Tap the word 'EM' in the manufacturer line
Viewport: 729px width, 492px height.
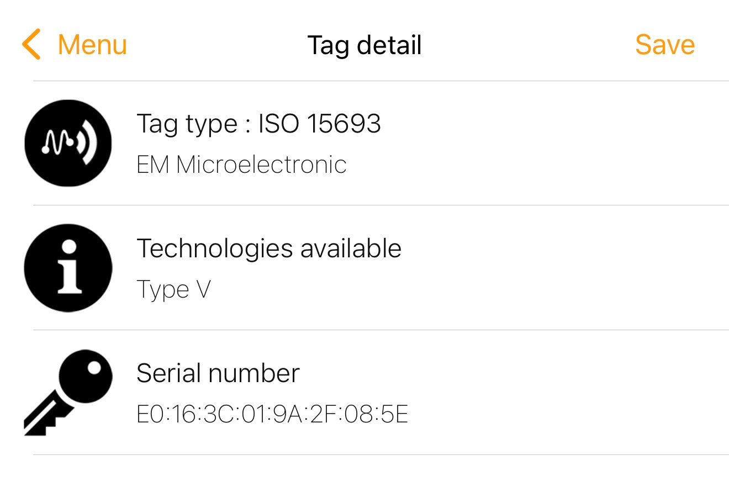[153, 165]
